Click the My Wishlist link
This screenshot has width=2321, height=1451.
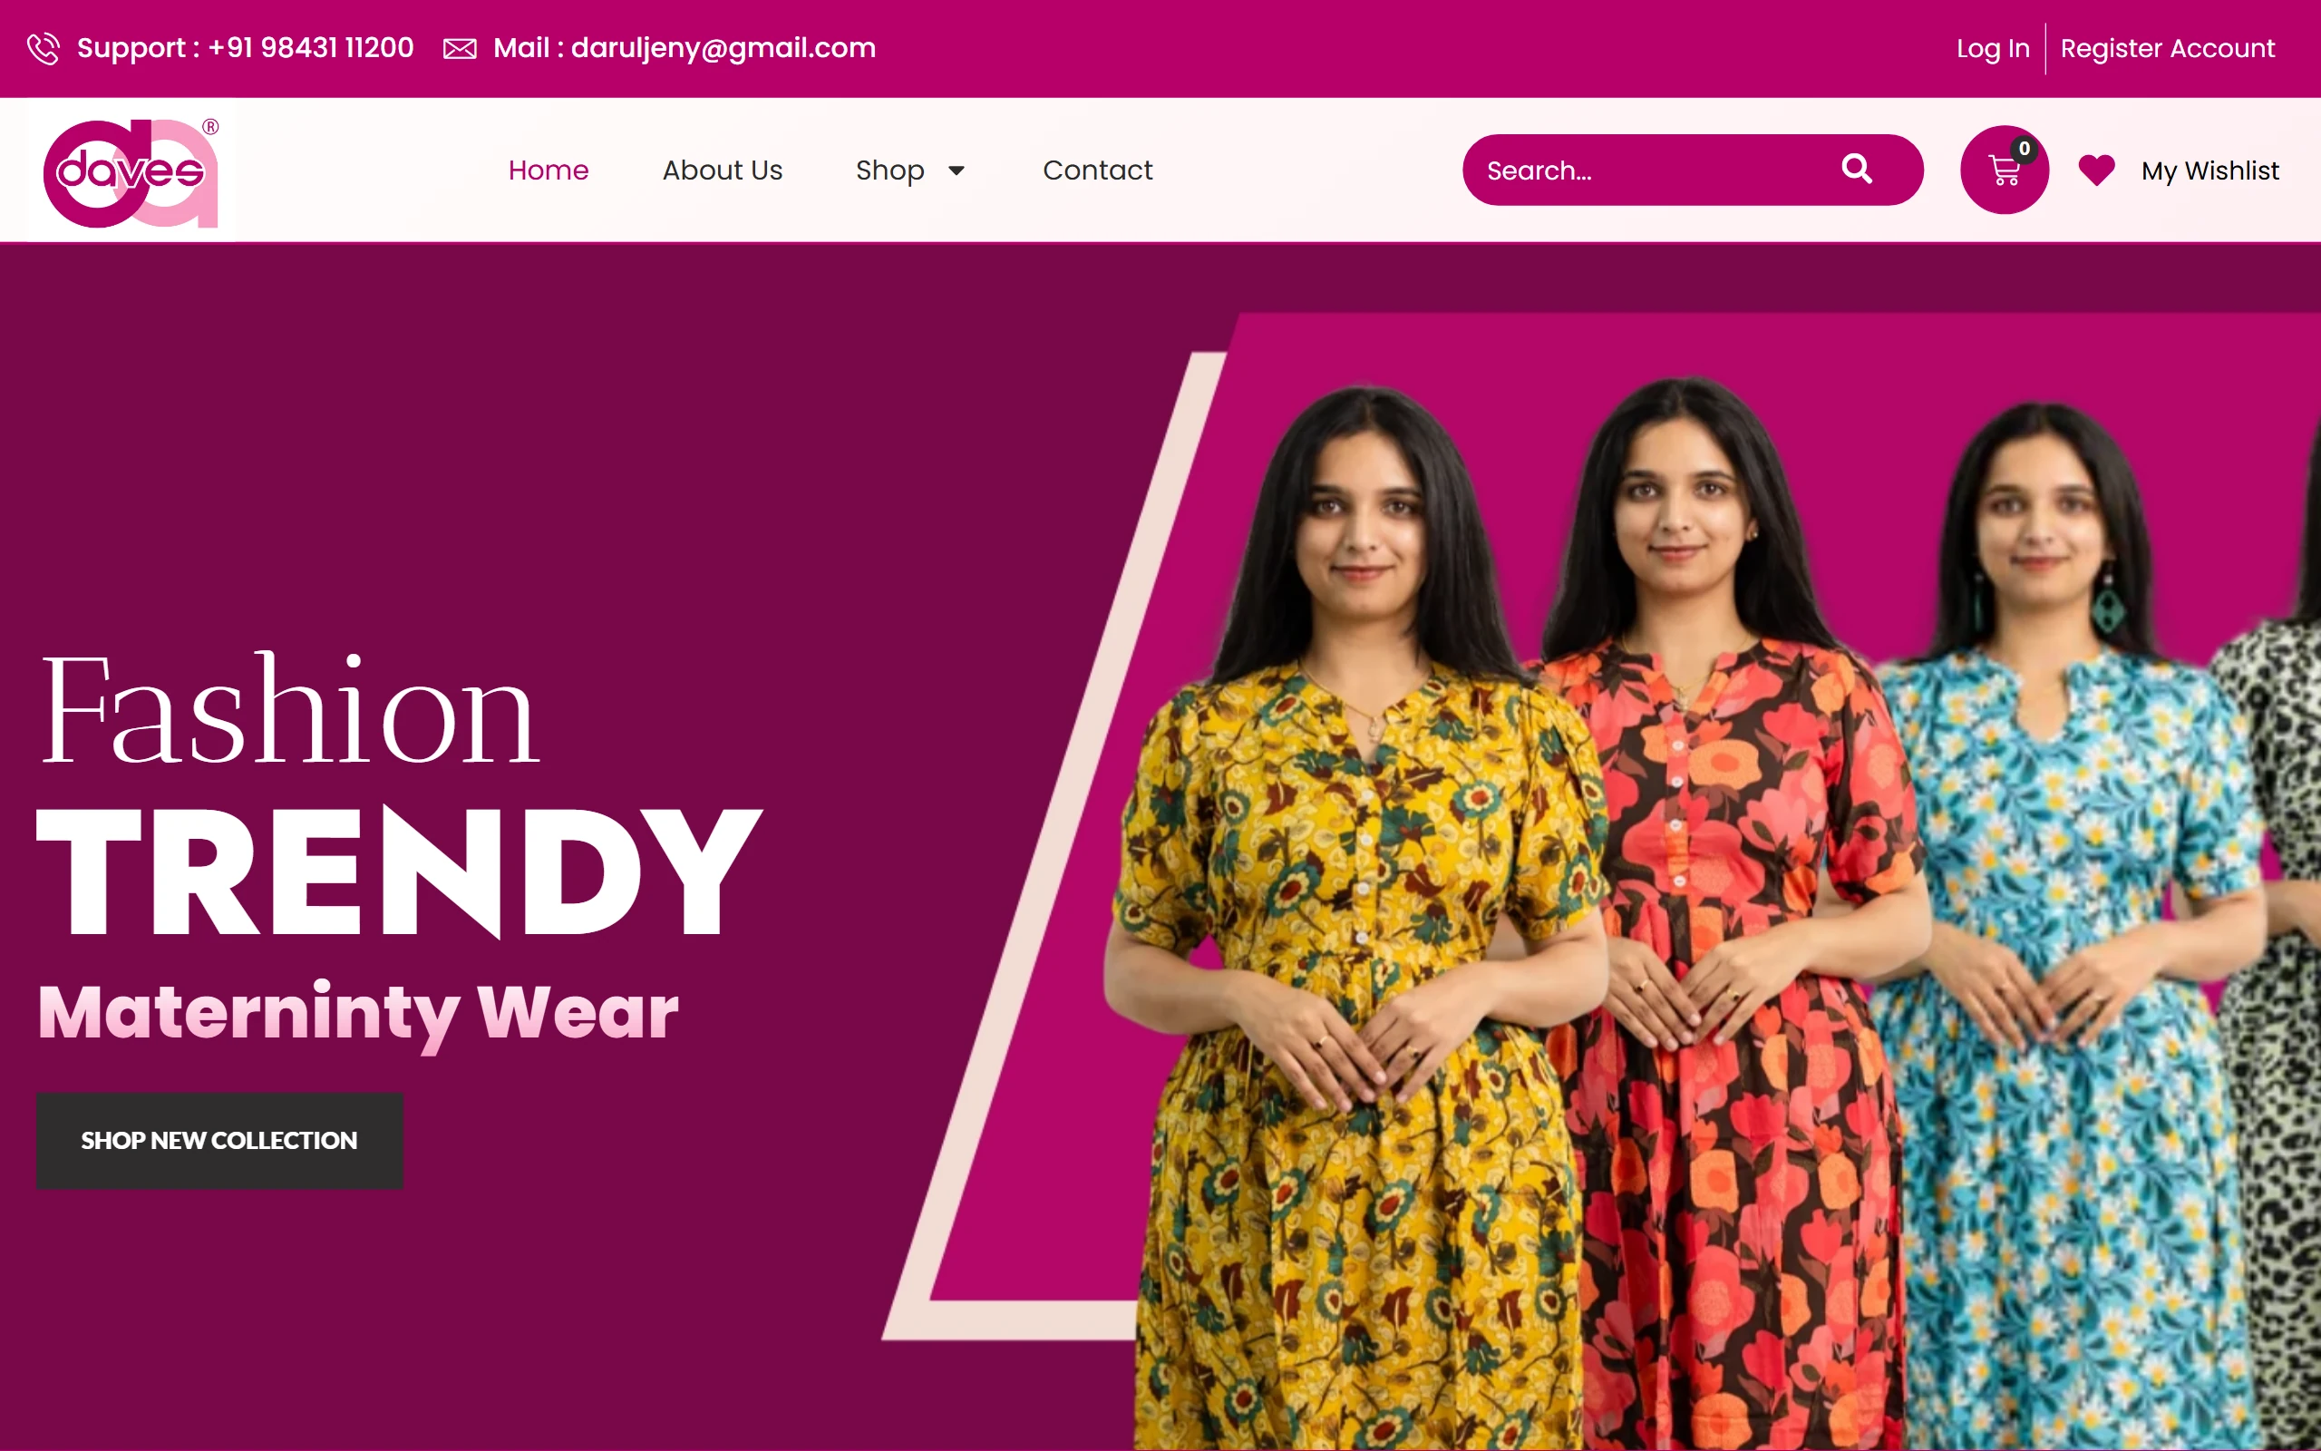pos(2209,170)
